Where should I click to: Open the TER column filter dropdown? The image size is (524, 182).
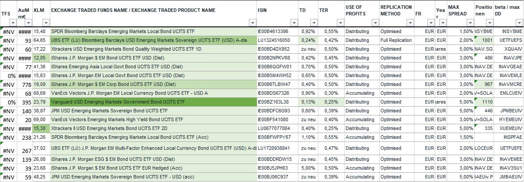(x=339, y=23)
